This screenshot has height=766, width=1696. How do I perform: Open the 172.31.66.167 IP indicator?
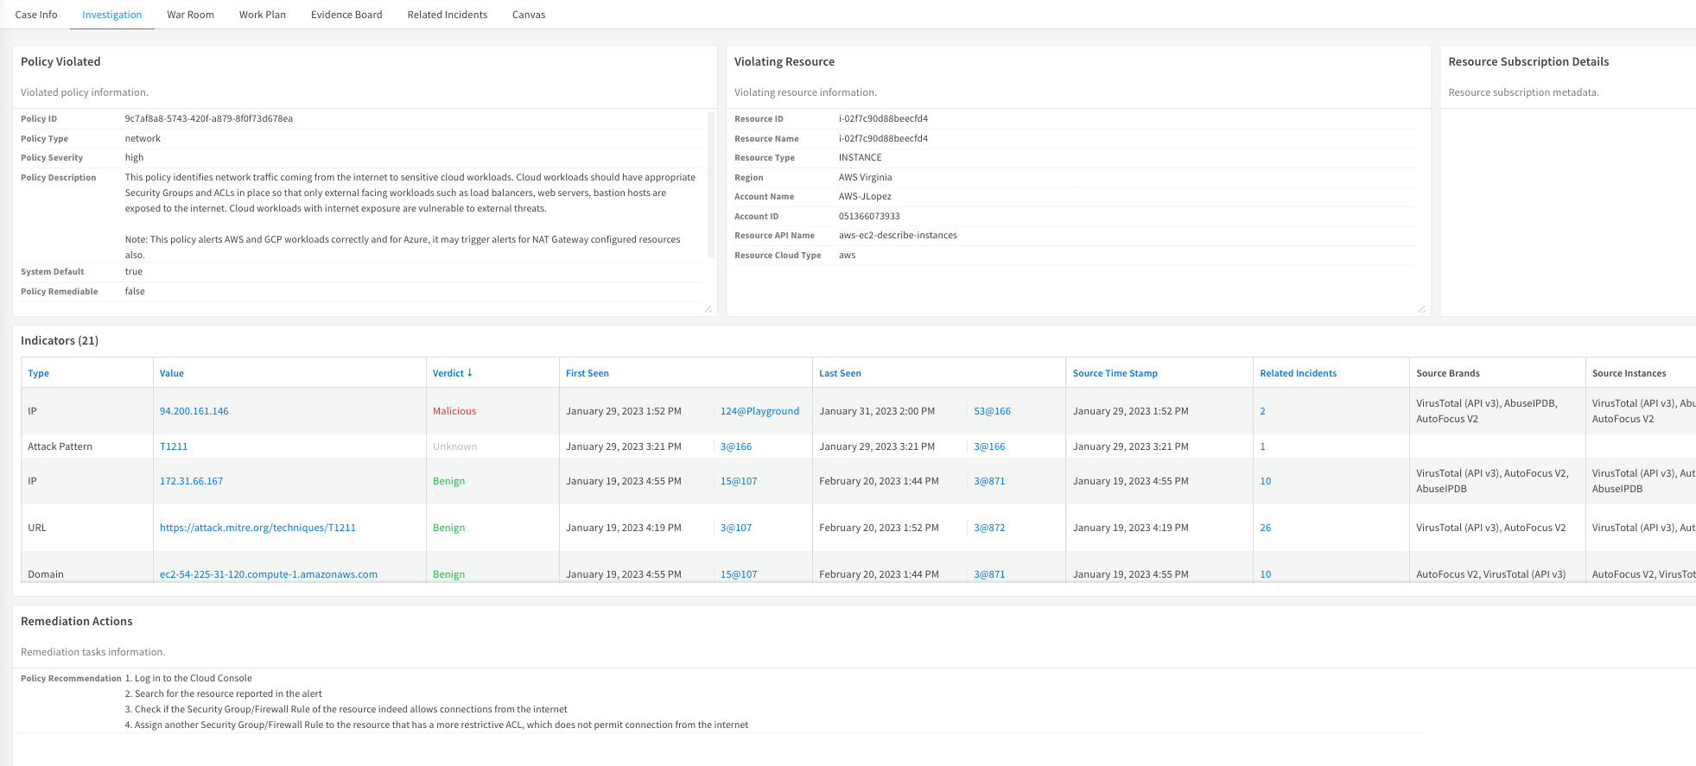[x=191, y=481]
